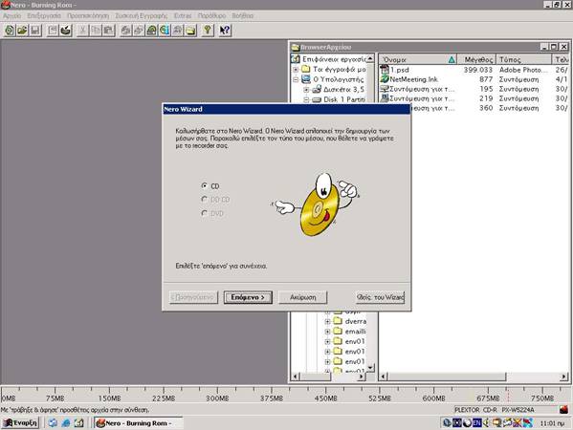Screen dimensions: 573x430
Task: Select the shortcut file sized 219
Action: click(423, 98)
